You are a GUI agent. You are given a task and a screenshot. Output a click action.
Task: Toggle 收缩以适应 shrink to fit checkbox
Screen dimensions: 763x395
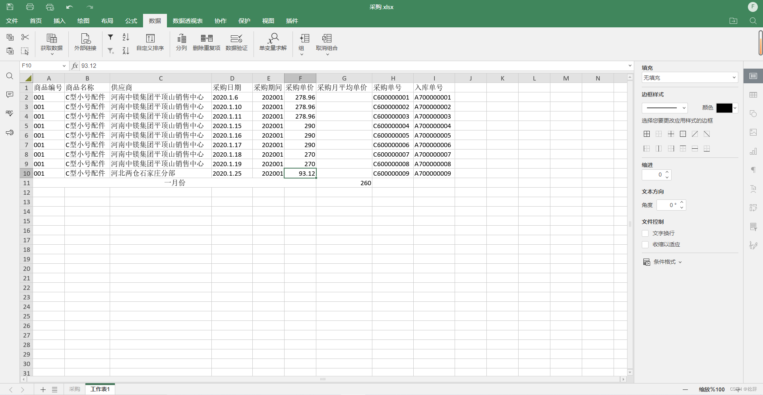coord(645,245)
